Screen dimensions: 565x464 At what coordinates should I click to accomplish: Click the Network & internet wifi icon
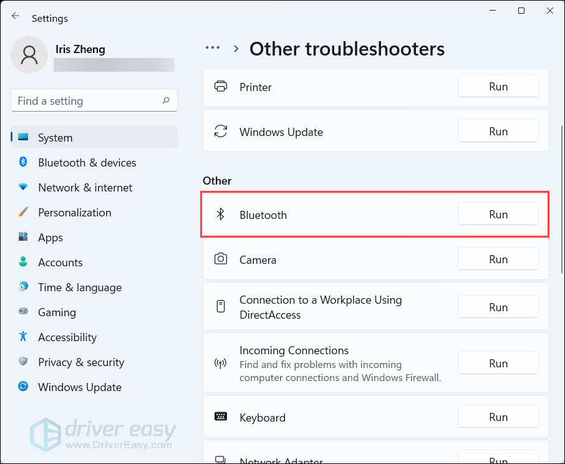coord(23,187)
